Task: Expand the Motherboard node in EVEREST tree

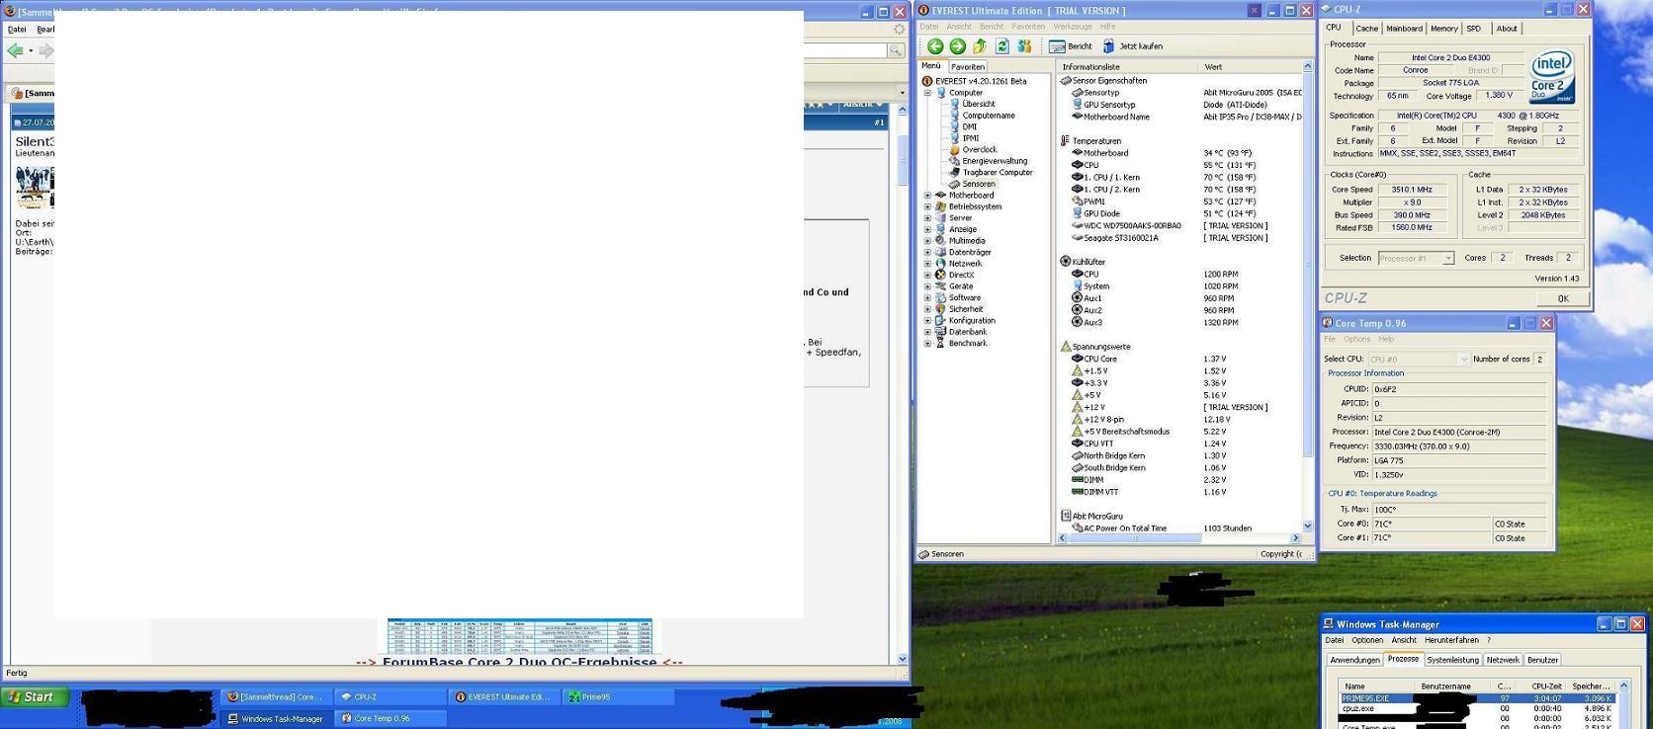Action: click(928, 196)
